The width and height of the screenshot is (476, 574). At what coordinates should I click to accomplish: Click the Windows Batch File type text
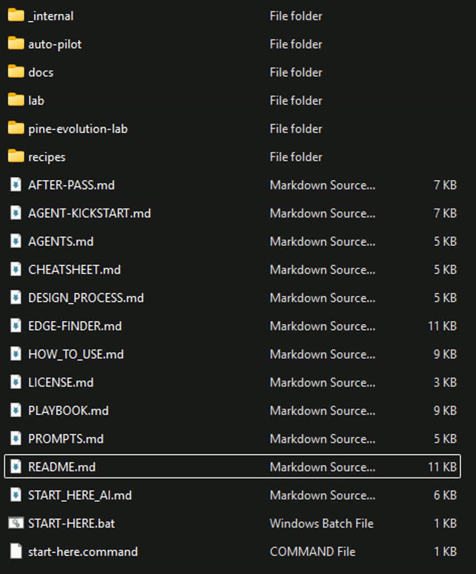322,523
